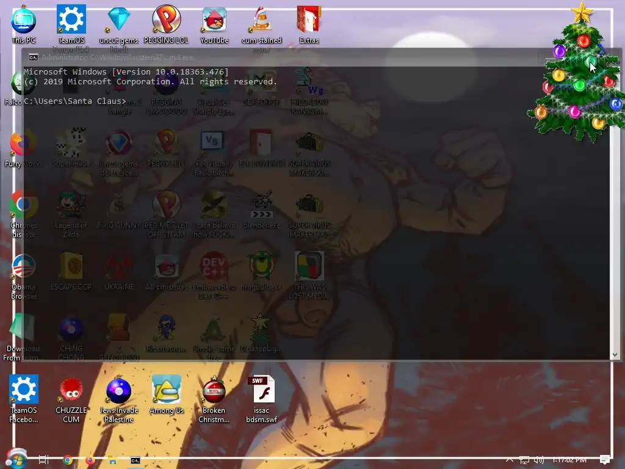Click the cmd prompt line C:\Users\Santa Claus>
Screen dimensions: 625x469
click(75, 101)
